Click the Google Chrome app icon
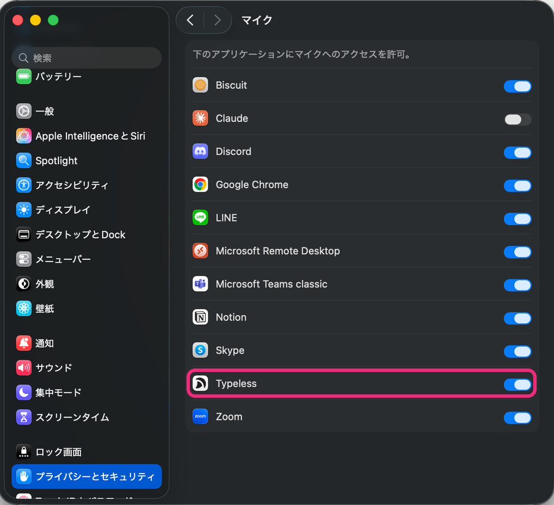554x505 pixels. (x=200, y=185)
